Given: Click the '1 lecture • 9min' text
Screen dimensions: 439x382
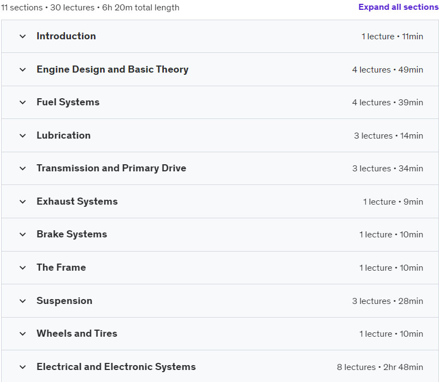Looking at the screenshot, I should click(x=393, y=202).
